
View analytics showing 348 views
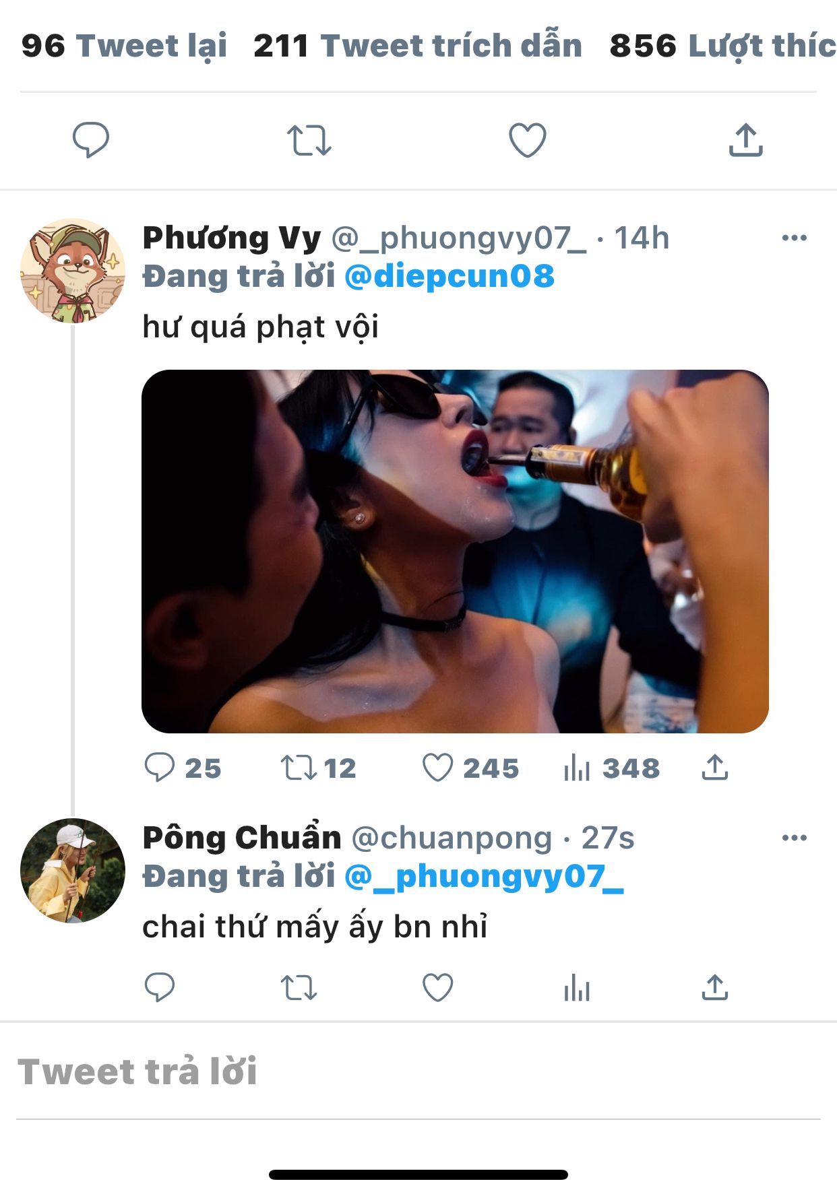click(x=611, y=768)
